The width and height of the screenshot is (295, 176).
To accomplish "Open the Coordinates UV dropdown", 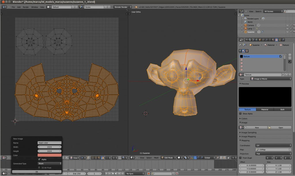I will (x=273, y=145).
